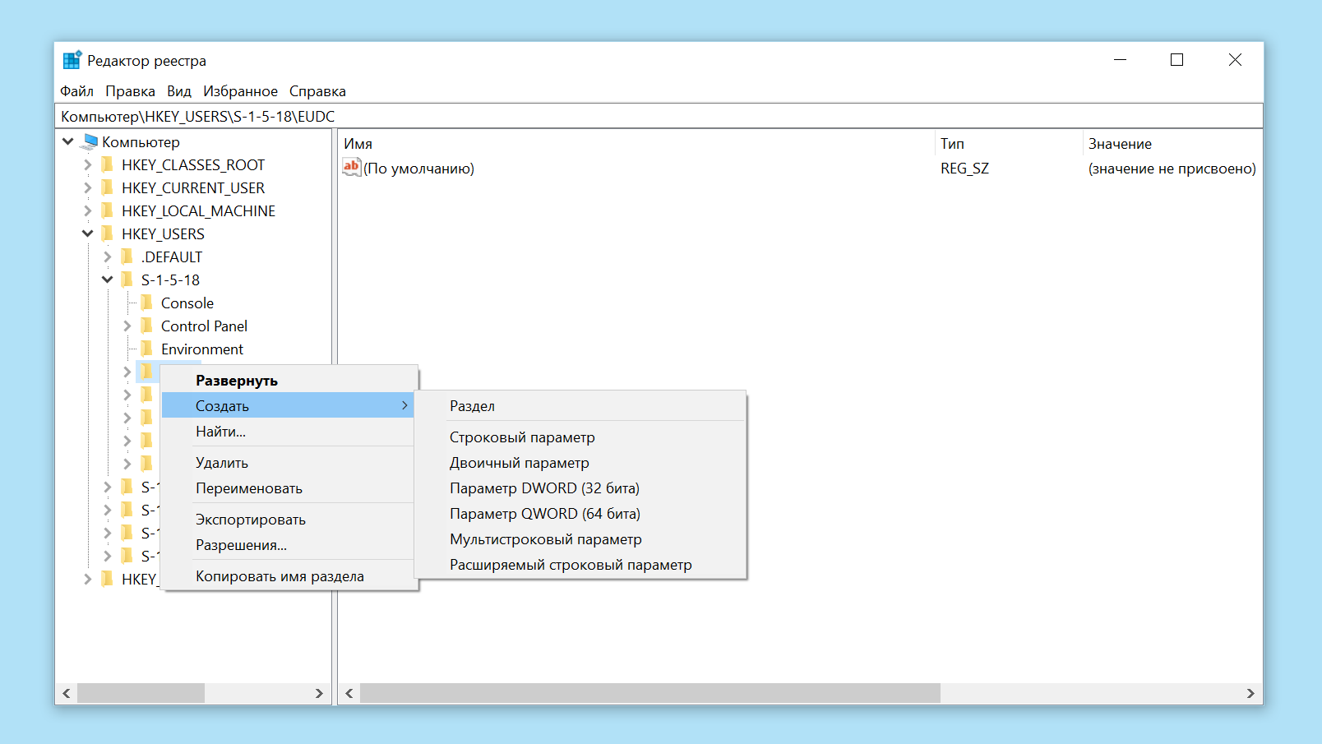Create a new Раздел from the submenu
Viewport: 1322px width, 744px height.
(580, 405)
